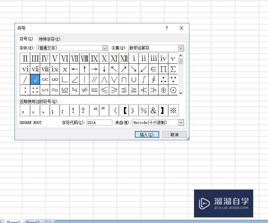Pick the infinity symbol
Screen dimensions: 268x223
(55, 79)
